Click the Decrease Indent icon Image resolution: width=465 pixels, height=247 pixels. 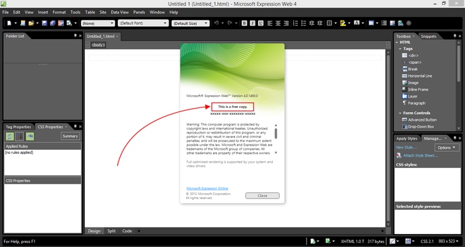click(x=311, y=23)
